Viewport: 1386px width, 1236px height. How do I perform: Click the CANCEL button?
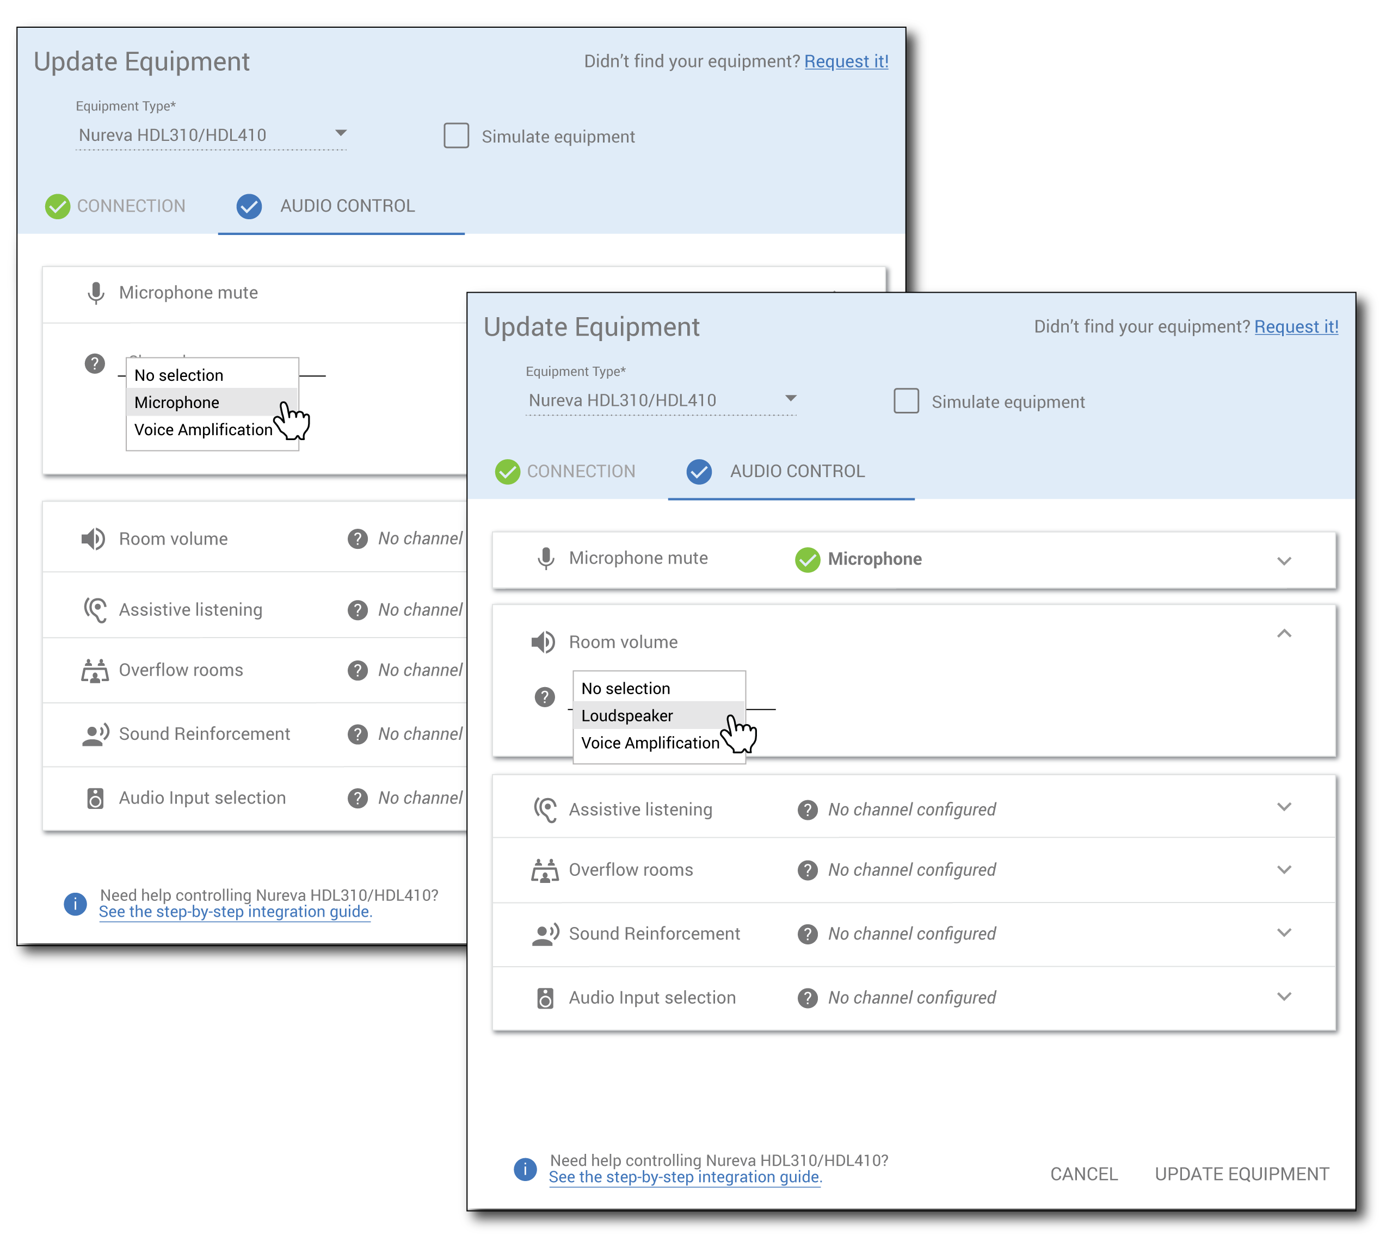1083,1174
